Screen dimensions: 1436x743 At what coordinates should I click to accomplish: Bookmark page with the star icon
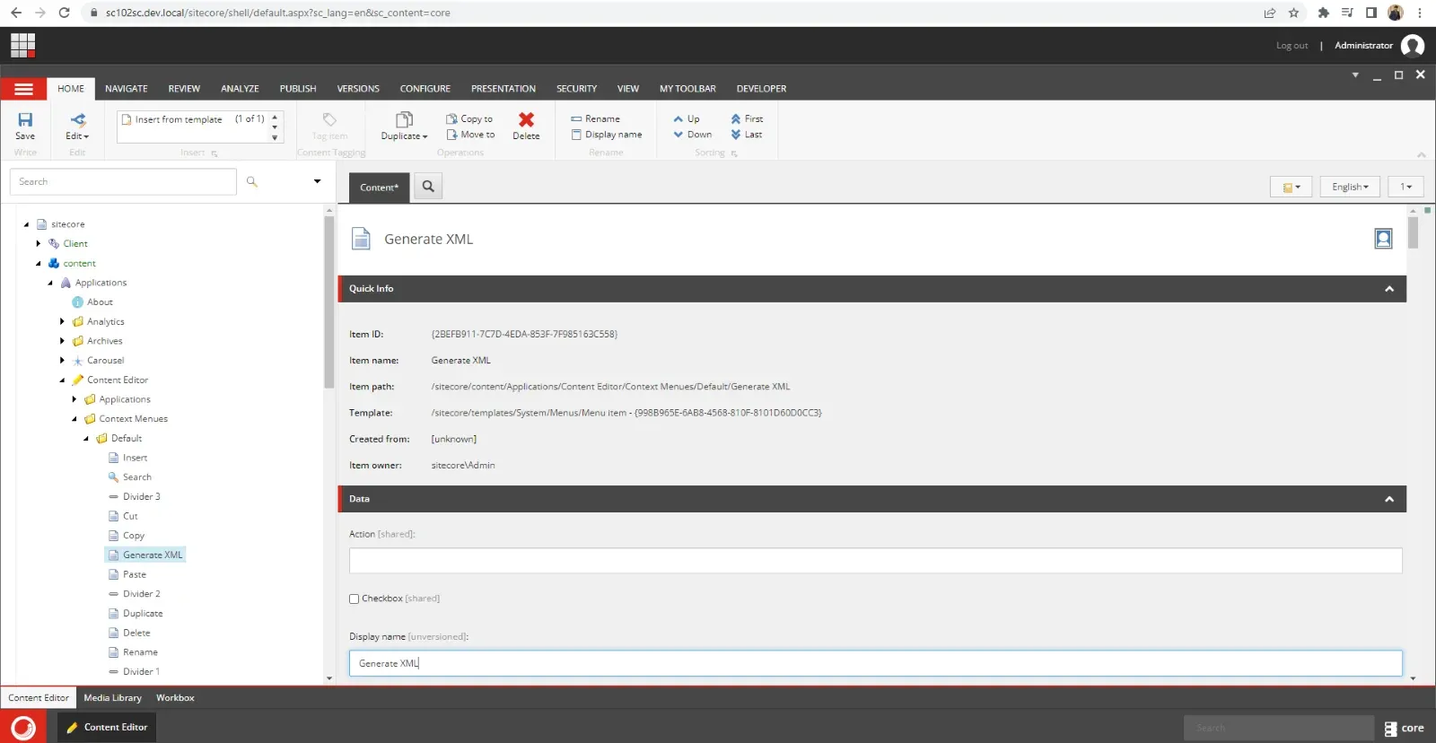click(1293, 13)
